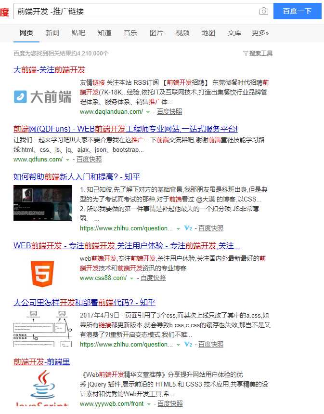The image size is (324, 414).
Task: Open 百度快照 for the yyyweb.com result
Action: pos(170,404)
